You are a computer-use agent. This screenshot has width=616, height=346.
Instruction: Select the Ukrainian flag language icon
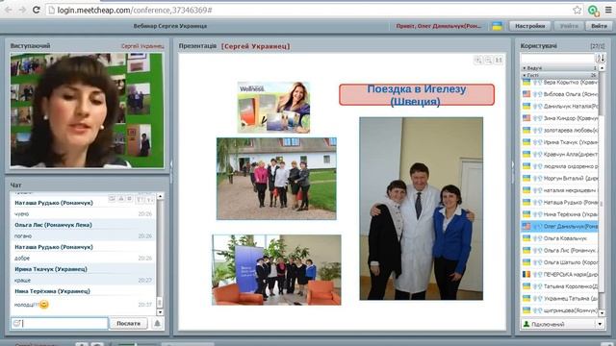(x=497, y=26)
